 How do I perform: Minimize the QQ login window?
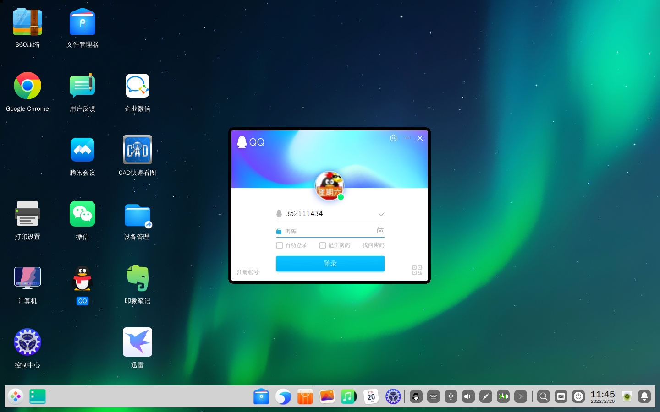click(x=407, y=138)
